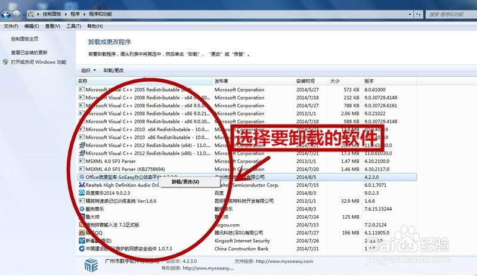
Task: Click the 酷狗音乐 program icon
Action: pyautogui.click(x=82, y=209)
